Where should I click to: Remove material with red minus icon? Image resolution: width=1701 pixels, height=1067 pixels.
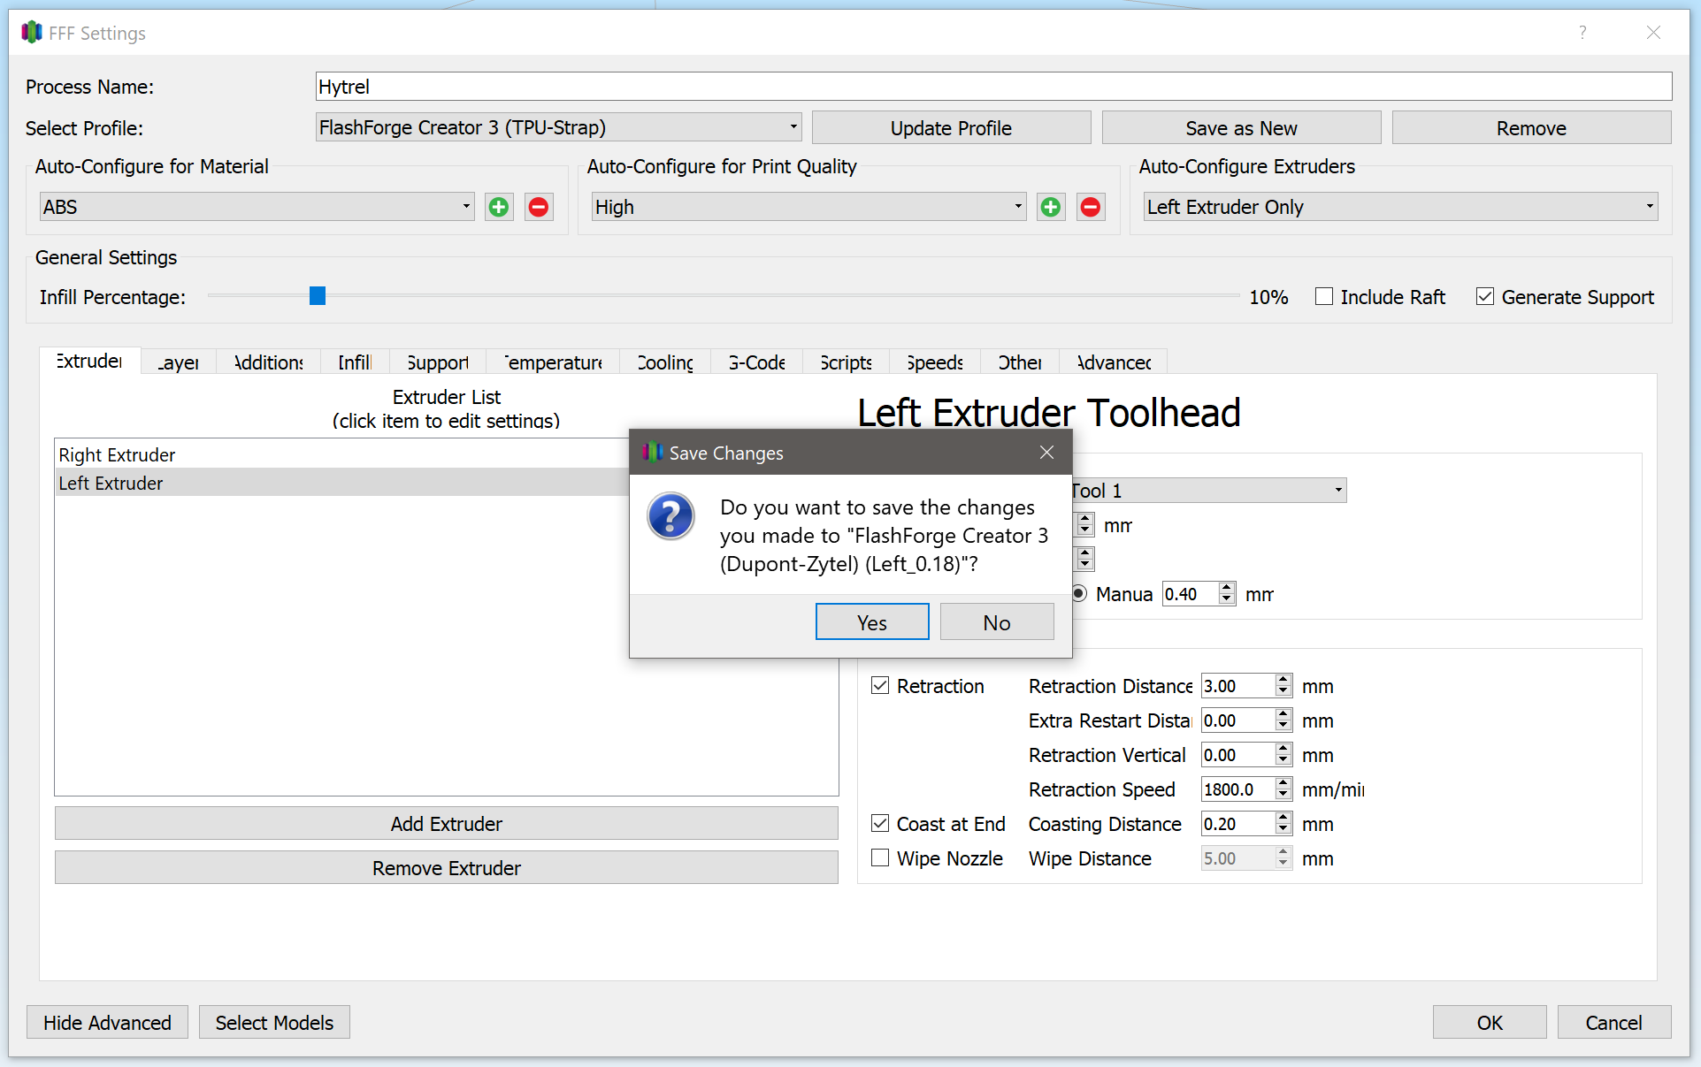coord(539,207)
